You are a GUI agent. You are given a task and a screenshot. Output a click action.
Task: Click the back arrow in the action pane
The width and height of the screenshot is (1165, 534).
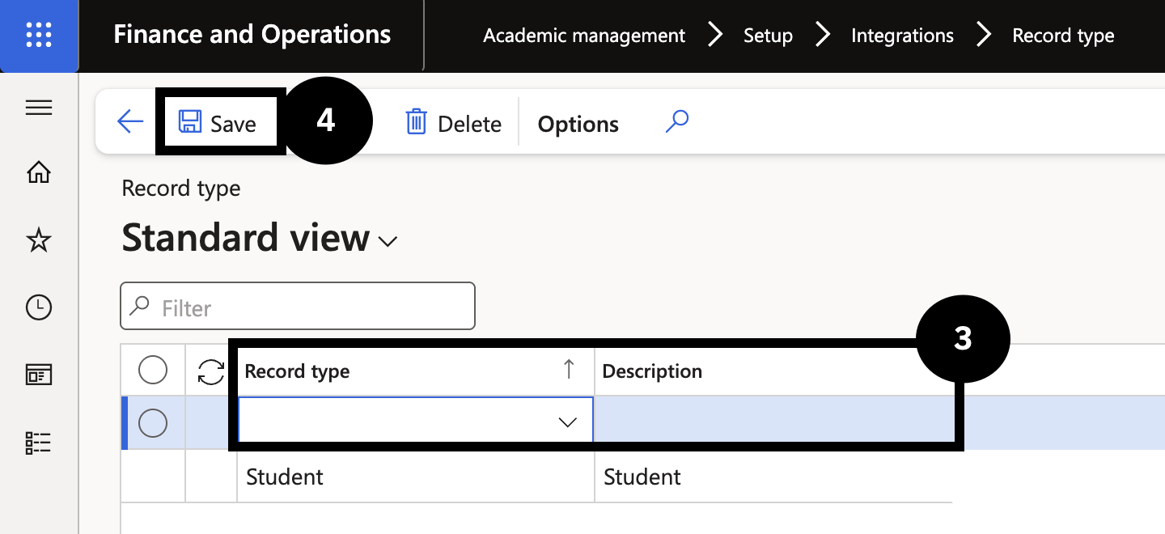pyautogui.click(x=129, y=122)
